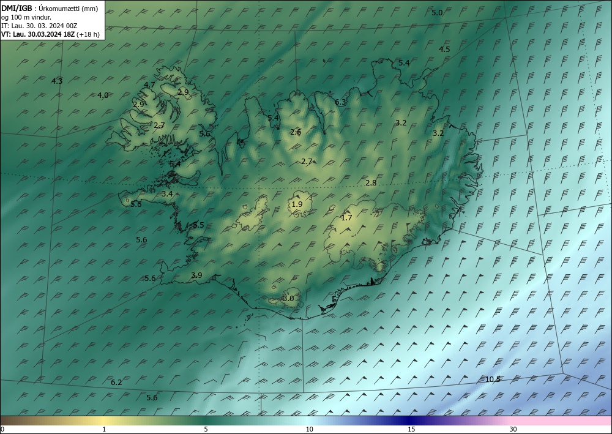This screenshot has width=612, height=434.
Task: Click the title 'DMI/IGB : Úrkomumætti (mm)'
Action: coord(50,8)
